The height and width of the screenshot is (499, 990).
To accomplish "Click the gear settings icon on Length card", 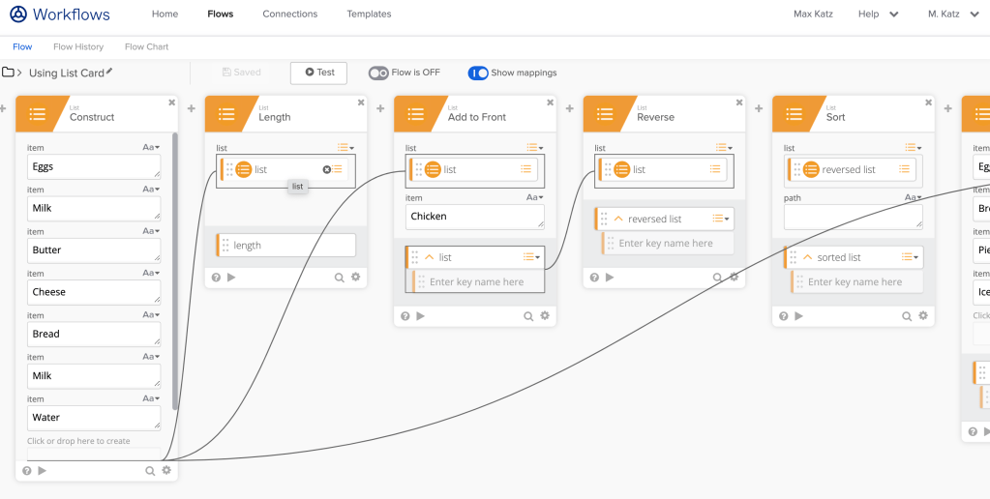I will (x=355, y=278).
